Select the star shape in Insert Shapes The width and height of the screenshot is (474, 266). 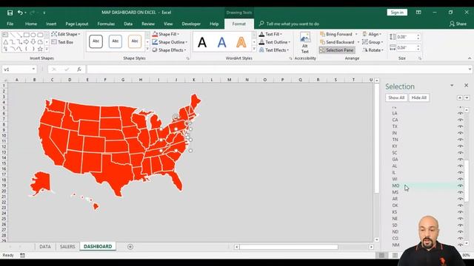(x=40, y=49)
